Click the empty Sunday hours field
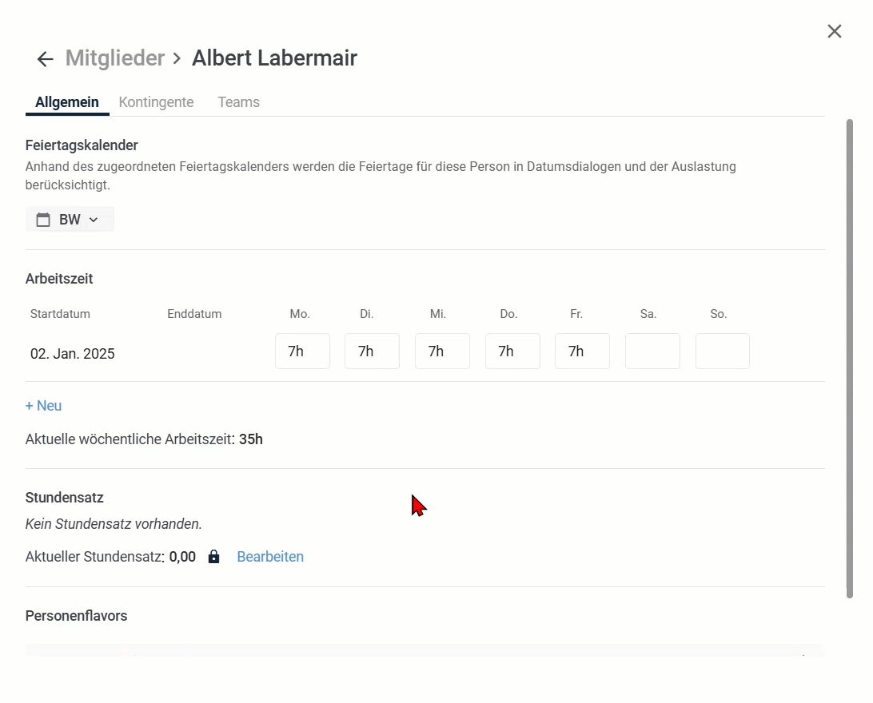This screenshot has height=703, width=873. pos(723,351)
